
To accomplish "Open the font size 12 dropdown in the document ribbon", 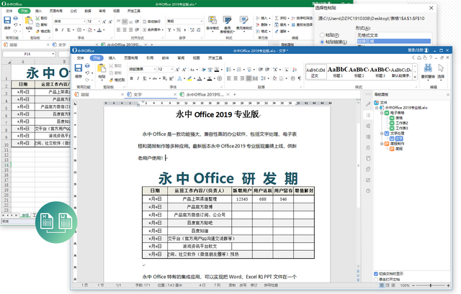I will pyautogui.click(x=172, y=69).
